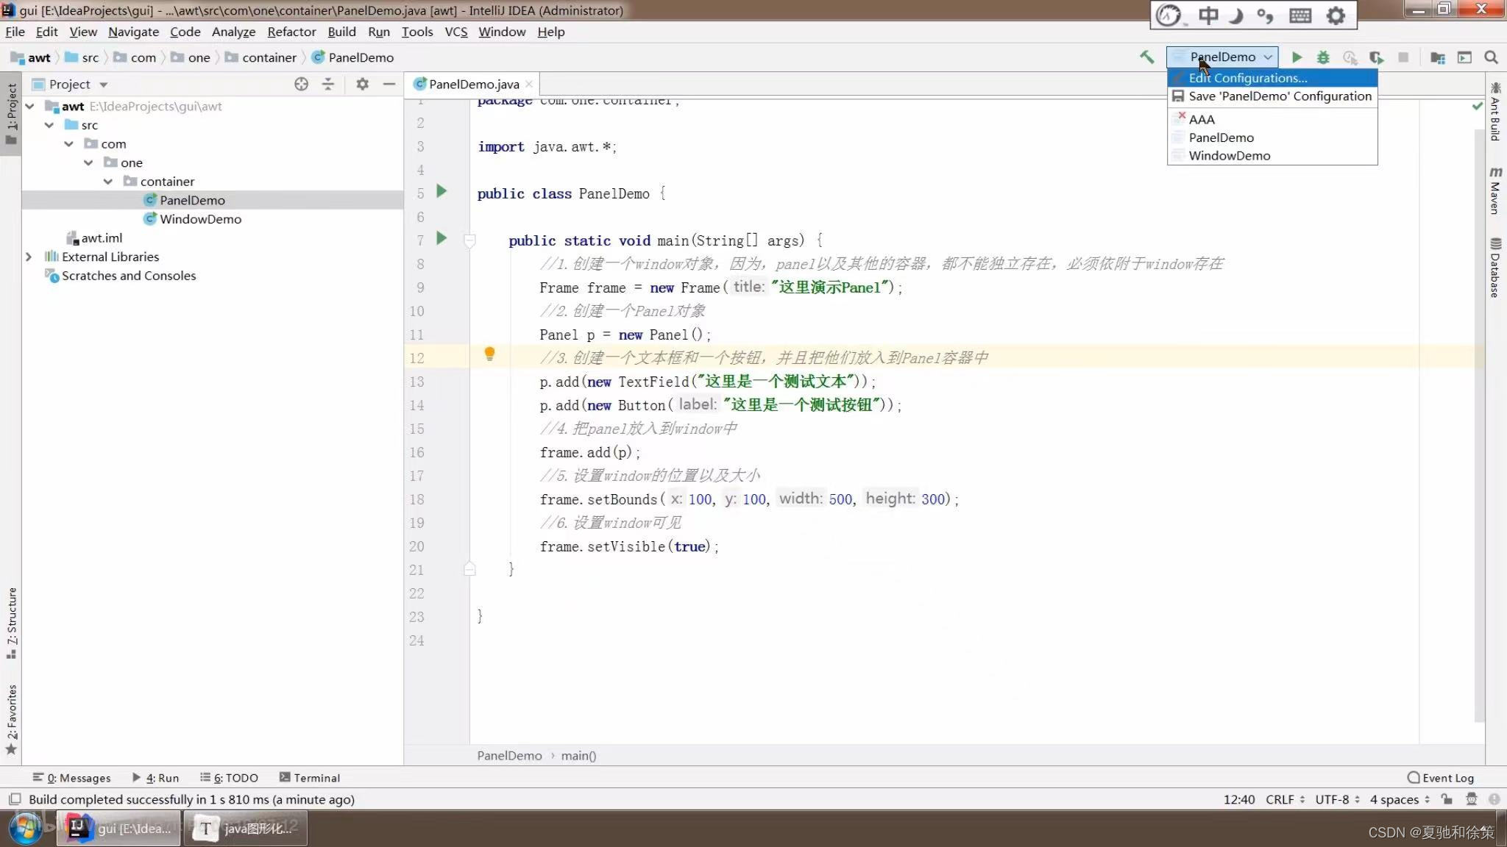Viewport: 1507px width, 847px height.
Task: Select the Build project hammer icon
Action: [x=1146, y=57]
